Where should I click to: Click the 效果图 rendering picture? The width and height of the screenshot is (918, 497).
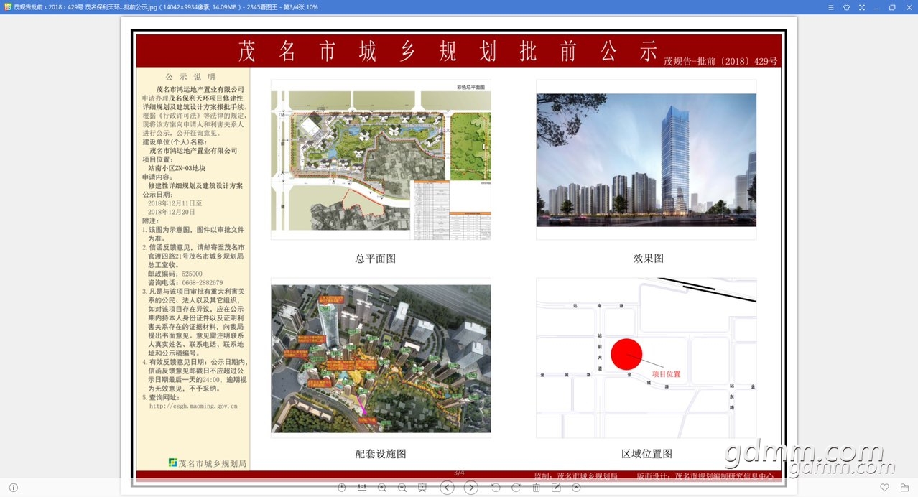(x=646, y=160)
